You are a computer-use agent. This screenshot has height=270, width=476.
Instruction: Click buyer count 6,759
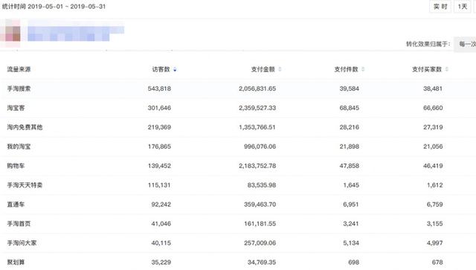(434, 205)
